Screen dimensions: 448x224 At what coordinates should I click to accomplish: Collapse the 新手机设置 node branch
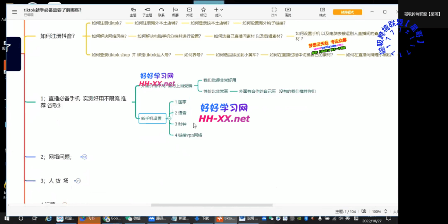pyautogui.click(x=169, y=118)
